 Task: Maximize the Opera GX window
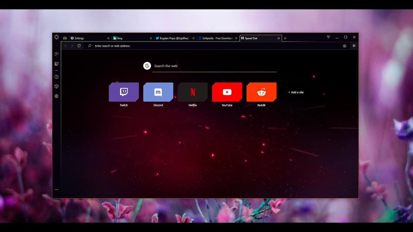coord(346,37)
